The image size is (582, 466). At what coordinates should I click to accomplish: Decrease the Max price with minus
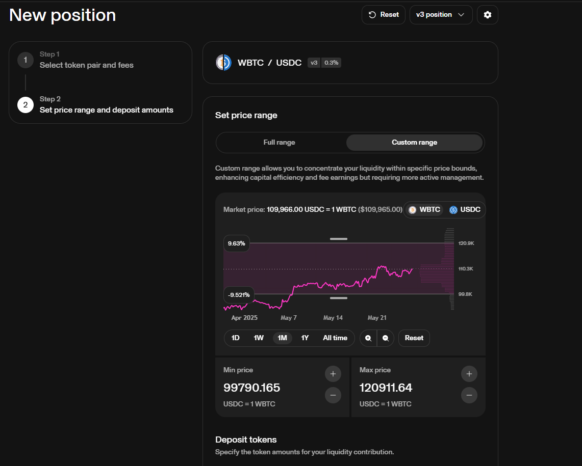(469, 395)
